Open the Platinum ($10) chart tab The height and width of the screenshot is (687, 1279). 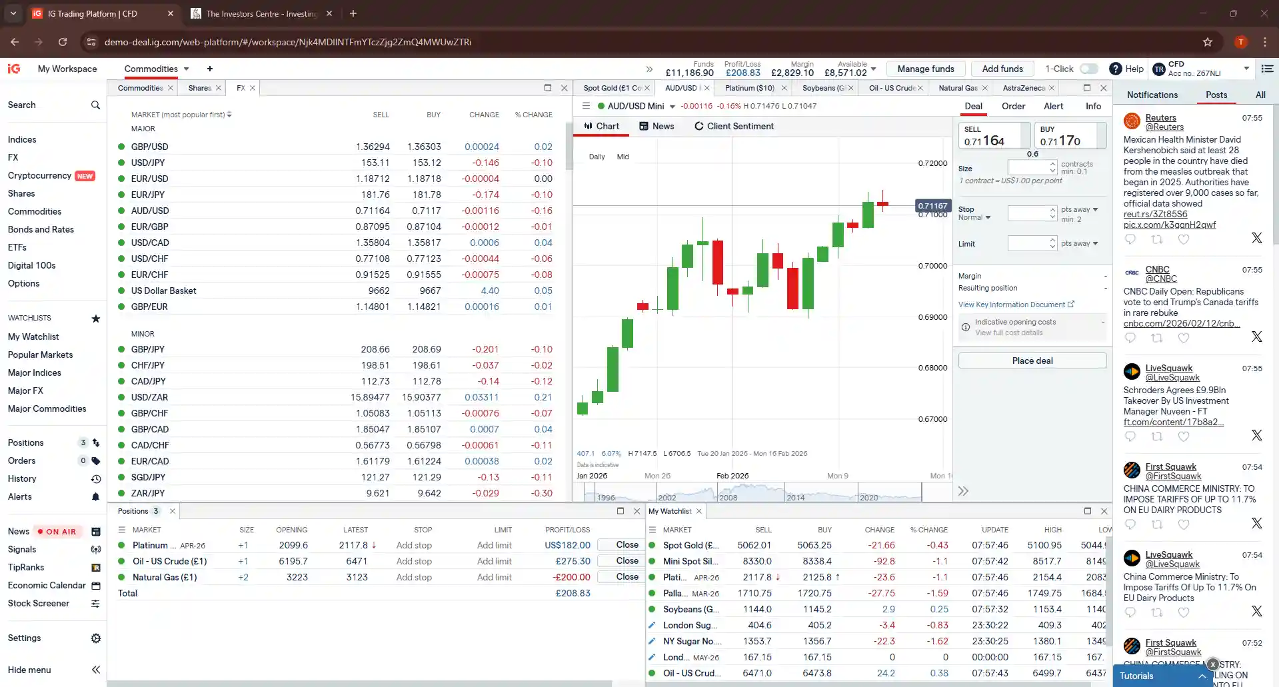pos(749,88)
